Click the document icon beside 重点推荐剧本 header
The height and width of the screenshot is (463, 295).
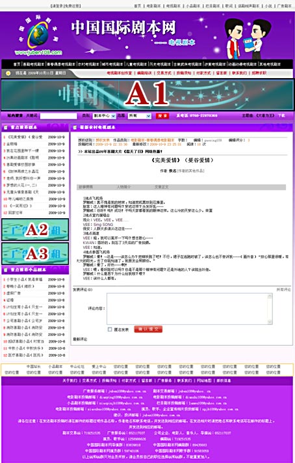6,128
